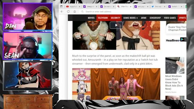The height and width of the screenshot is (109, 194).
Task: Close the 'twitch' tab
Action: tap(182, 7)
